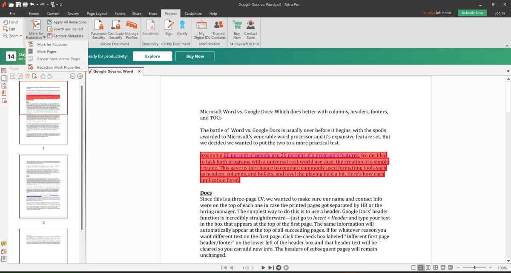Open the comments panel in left sidebar

pos(4,244)
